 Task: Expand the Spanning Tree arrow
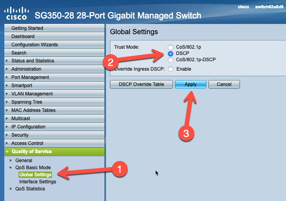(7, 102)
